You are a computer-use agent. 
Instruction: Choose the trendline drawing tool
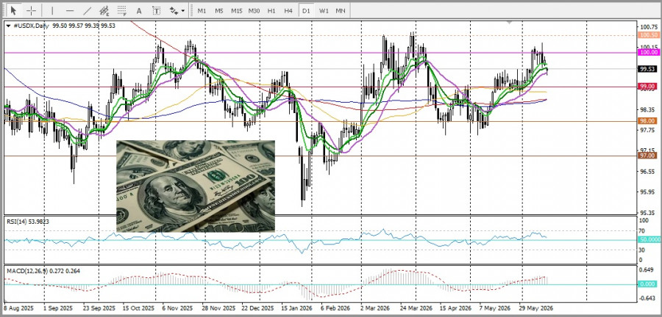coord(88,10)
